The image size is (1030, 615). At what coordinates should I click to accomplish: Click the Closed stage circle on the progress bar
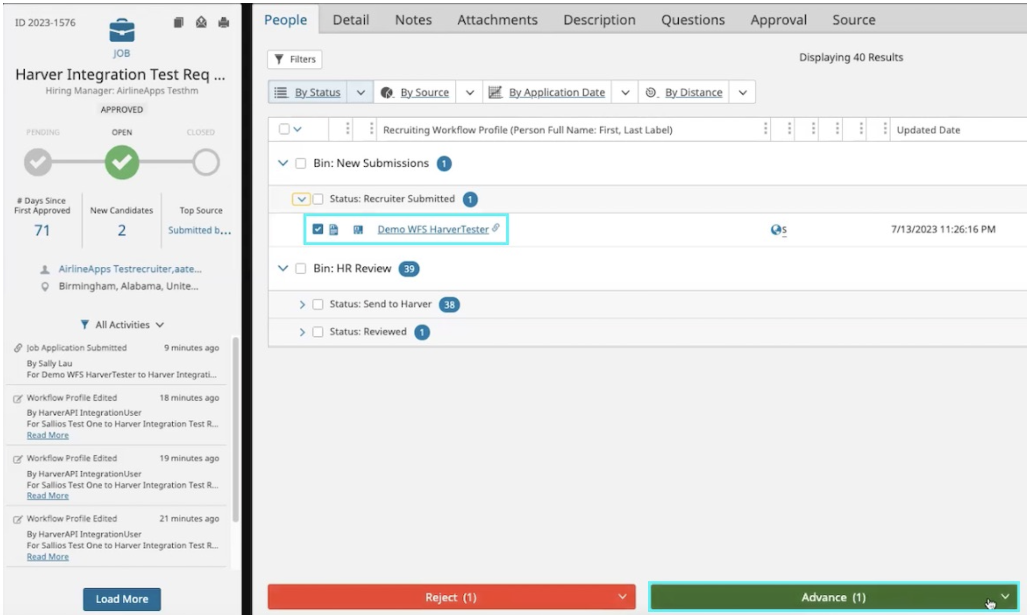click(207, 163)
